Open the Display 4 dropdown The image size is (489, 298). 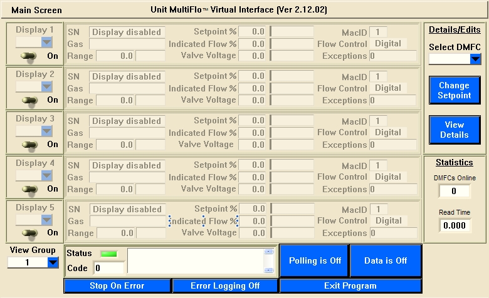pyautogui.click(x=46, y=176)
